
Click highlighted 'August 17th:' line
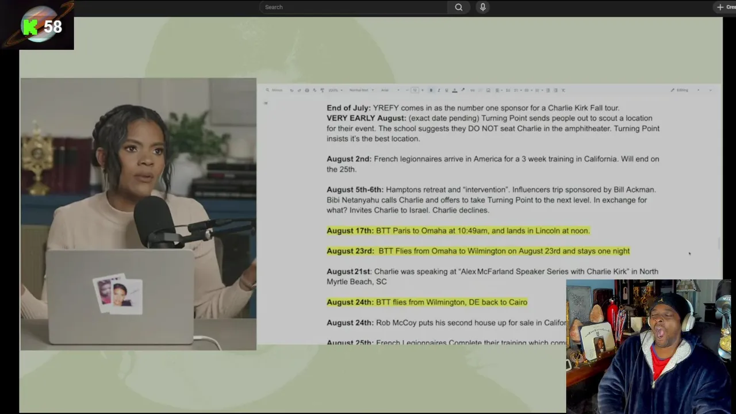coord(458,231)
